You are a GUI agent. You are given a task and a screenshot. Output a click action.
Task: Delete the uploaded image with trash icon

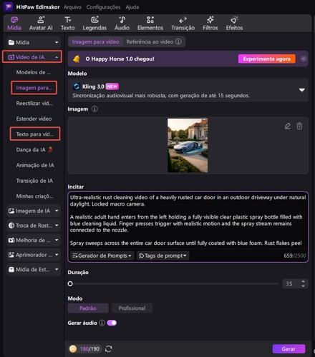pos(299,126)
